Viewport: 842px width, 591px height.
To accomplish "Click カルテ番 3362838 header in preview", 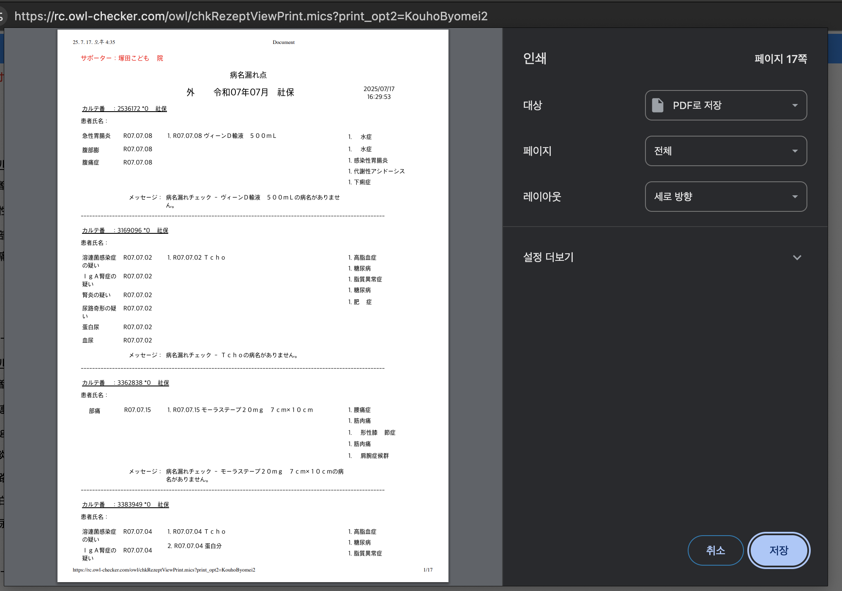I will point(126,383).
